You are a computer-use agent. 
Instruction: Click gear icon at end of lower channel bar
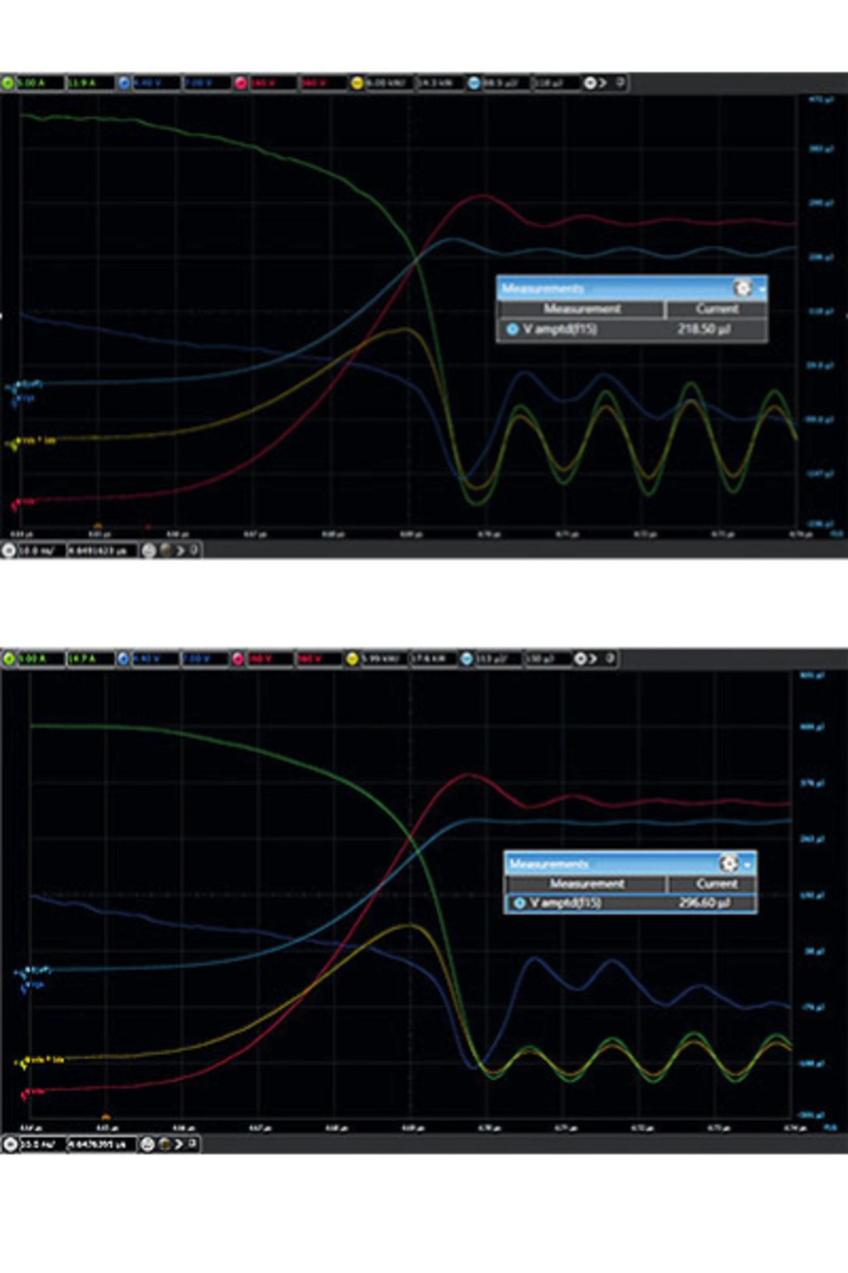coord(580,658)
